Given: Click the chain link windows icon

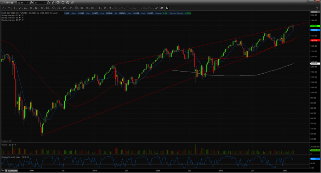Looking at the screenshot, I should 72,3.
